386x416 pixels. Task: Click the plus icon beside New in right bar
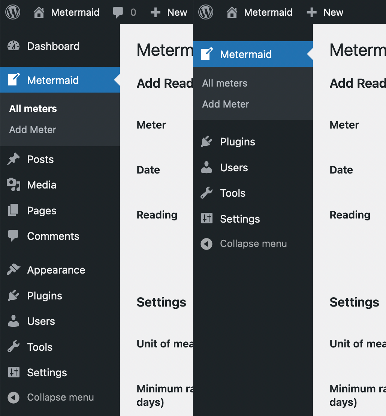pos(311,12)
